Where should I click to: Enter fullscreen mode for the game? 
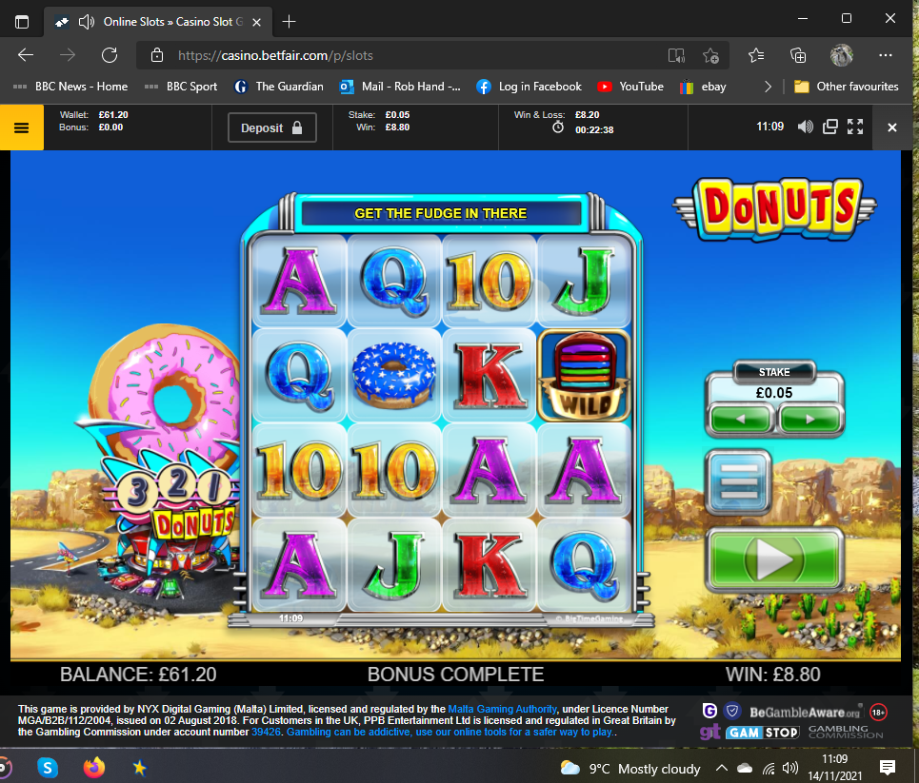click(855, 127)
